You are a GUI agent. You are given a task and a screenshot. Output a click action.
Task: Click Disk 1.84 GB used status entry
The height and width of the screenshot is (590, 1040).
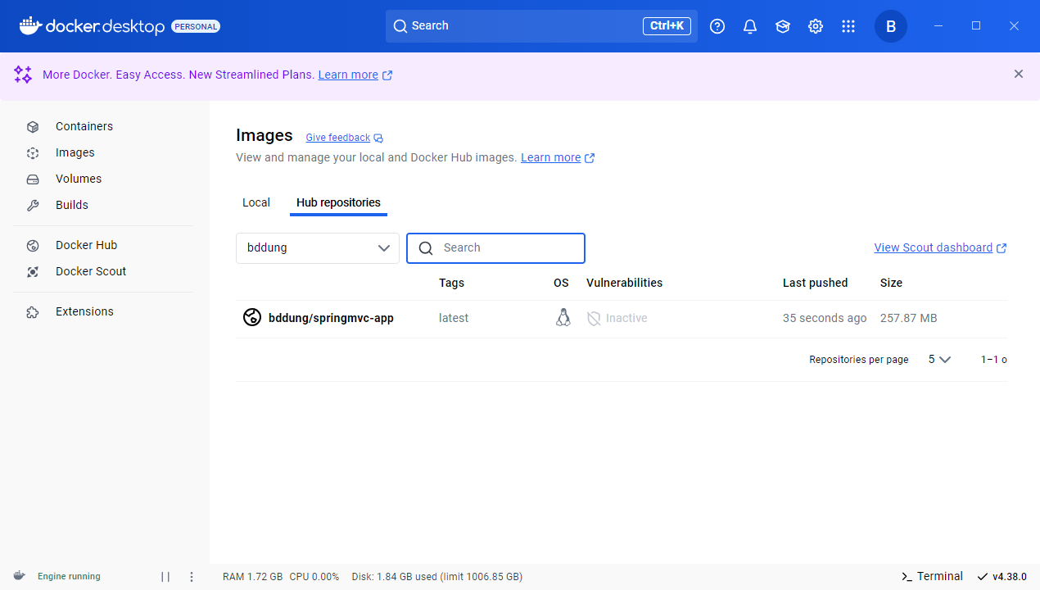coord(436,576)
